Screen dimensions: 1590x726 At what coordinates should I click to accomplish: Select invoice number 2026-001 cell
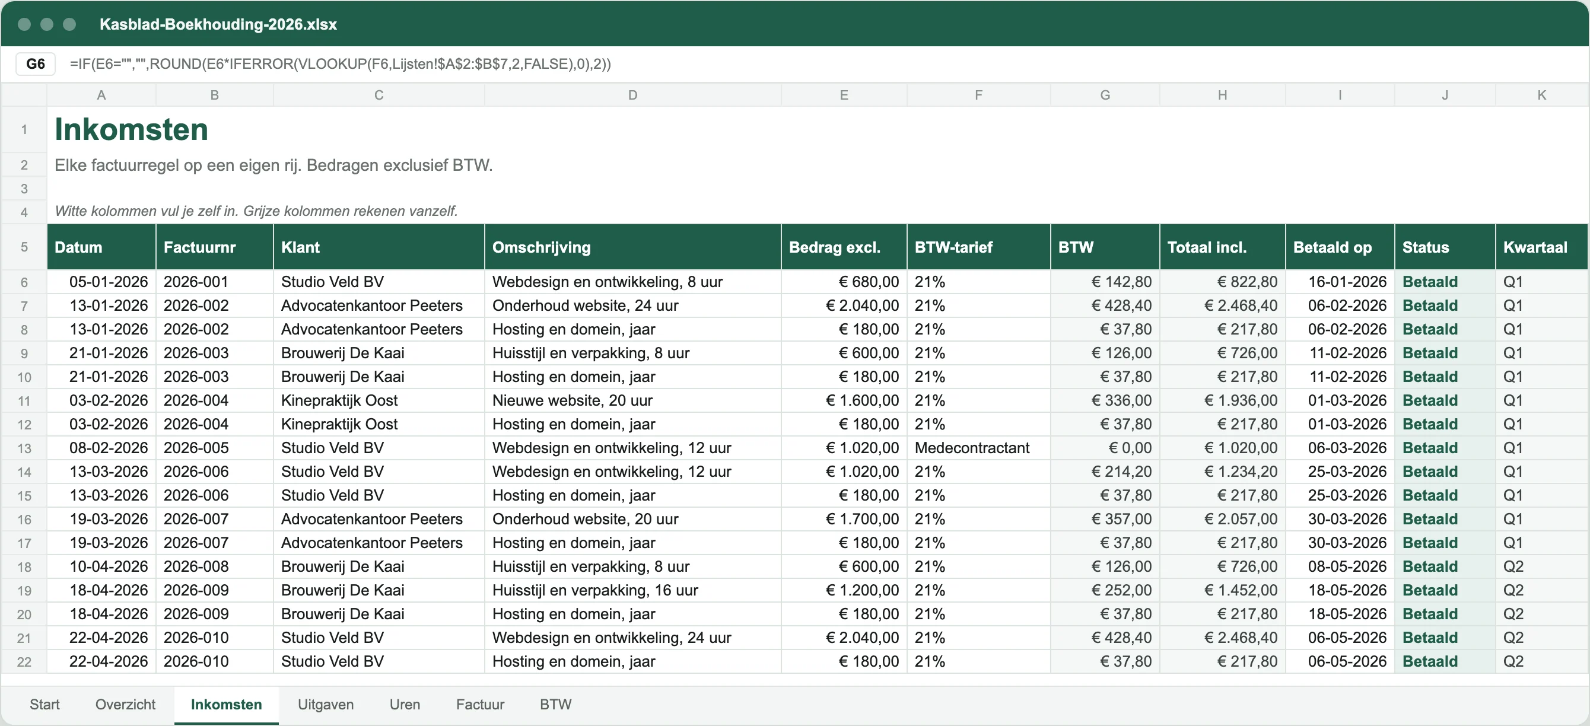click(214, 282)
